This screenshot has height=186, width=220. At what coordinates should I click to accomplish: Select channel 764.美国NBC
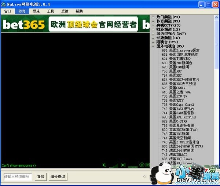tap(172, 75)
